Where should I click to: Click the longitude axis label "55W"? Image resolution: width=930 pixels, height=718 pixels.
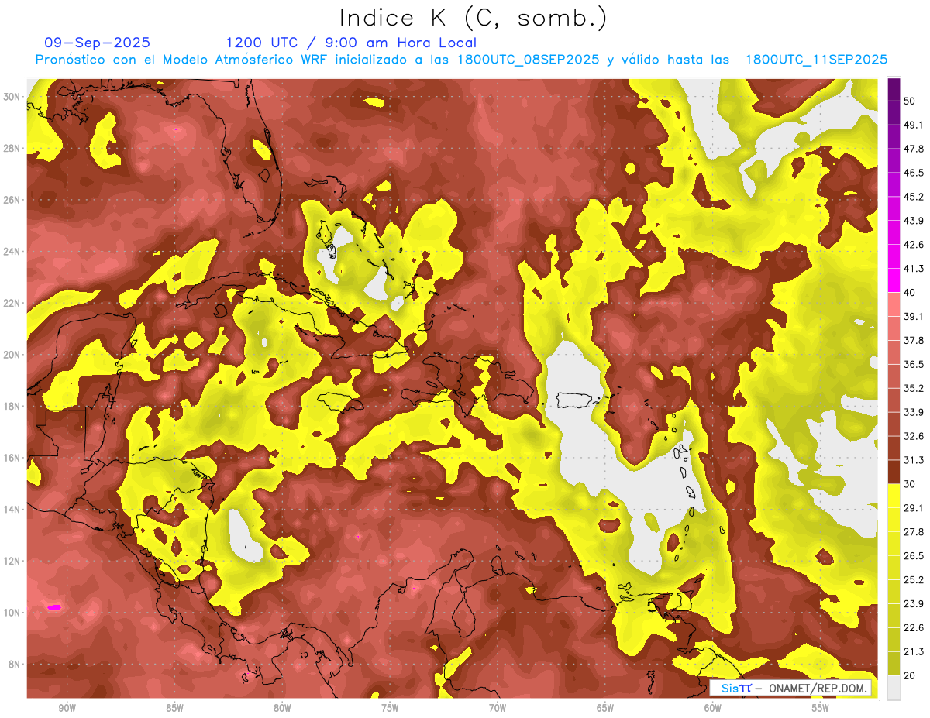[x=821, y=708]
